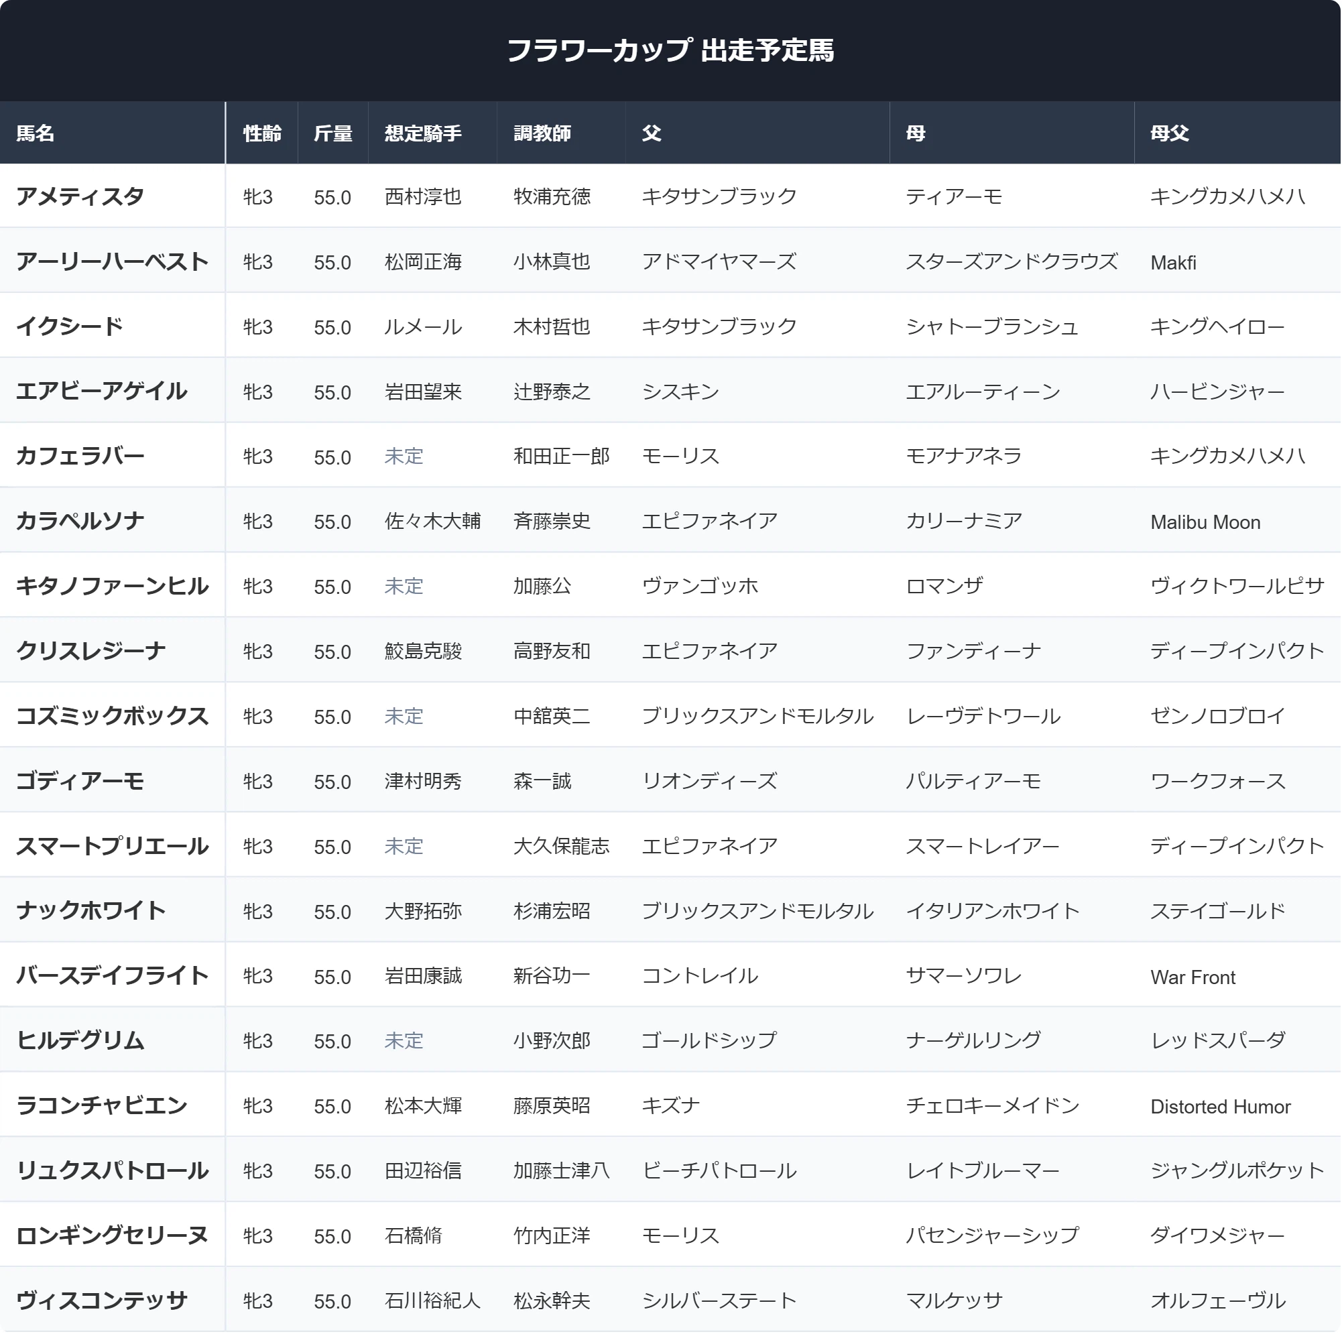Click jockey ルメール in イクシード row
Screen dimensions: 1342x1334
tap(423, 327)
